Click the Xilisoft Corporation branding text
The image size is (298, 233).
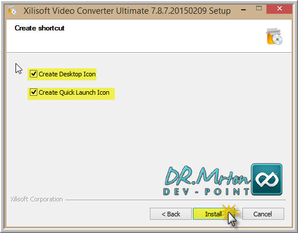(x=37, y=199)
